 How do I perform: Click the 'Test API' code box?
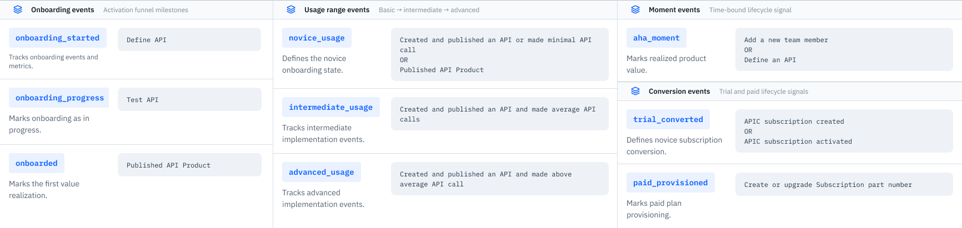[189, 100]
